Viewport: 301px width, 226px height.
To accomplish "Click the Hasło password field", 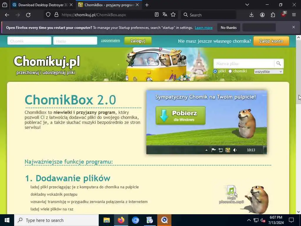I will coord(75,41).
